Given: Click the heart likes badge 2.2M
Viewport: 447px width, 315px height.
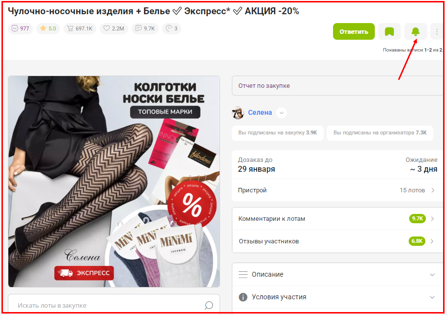Looking at the screenshot, I should (114, 28).
